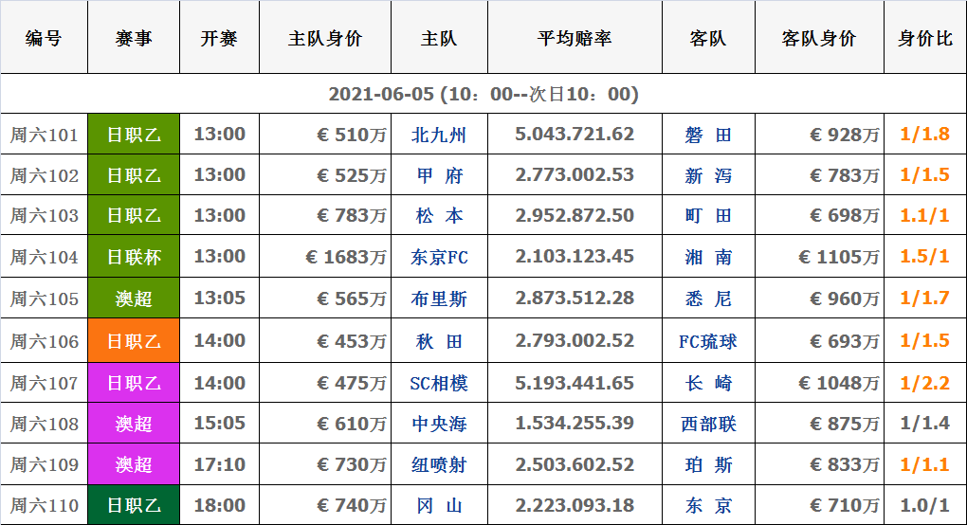Click the 纽喷射 home team link

(438, 464)
